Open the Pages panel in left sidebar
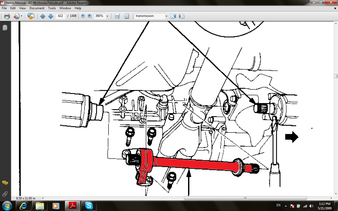This screenshot has height=211, width=338. point(5,28)
